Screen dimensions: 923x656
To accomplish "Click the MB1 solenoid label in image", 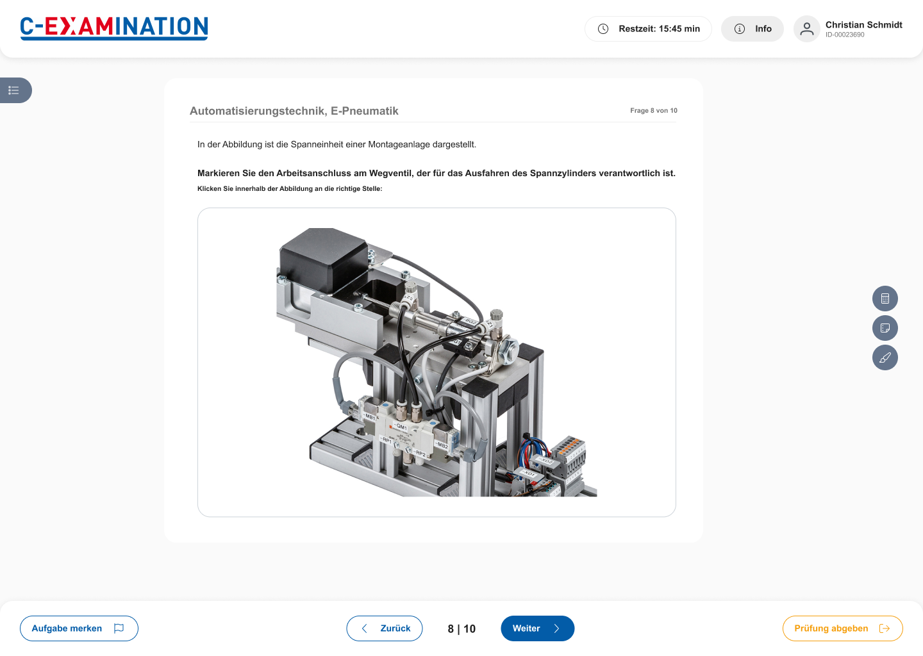I will pos(370,417).
